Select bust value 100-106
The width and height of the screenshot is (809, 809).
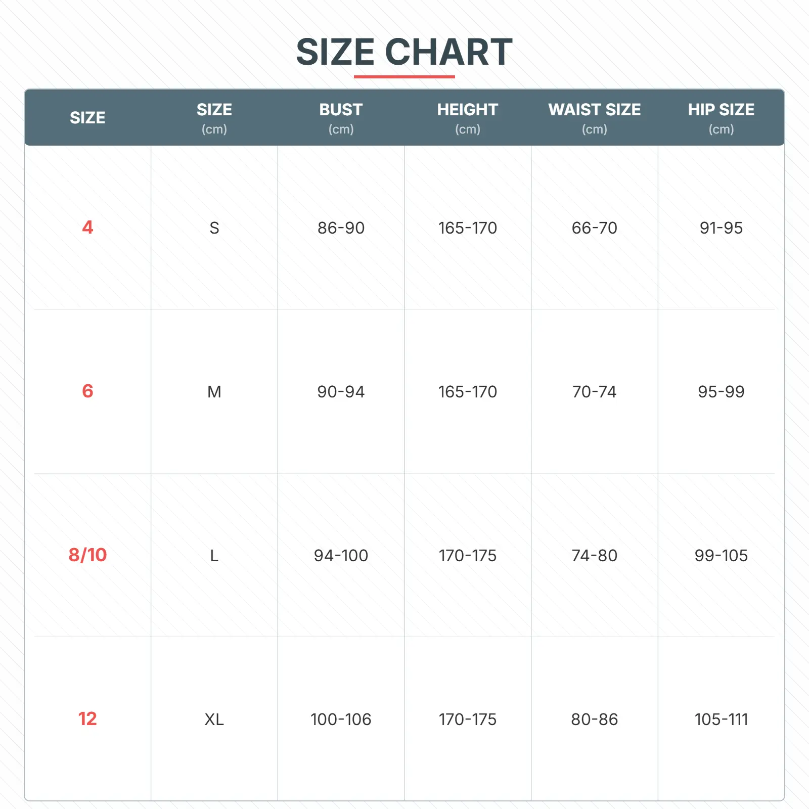pos(341,719)
